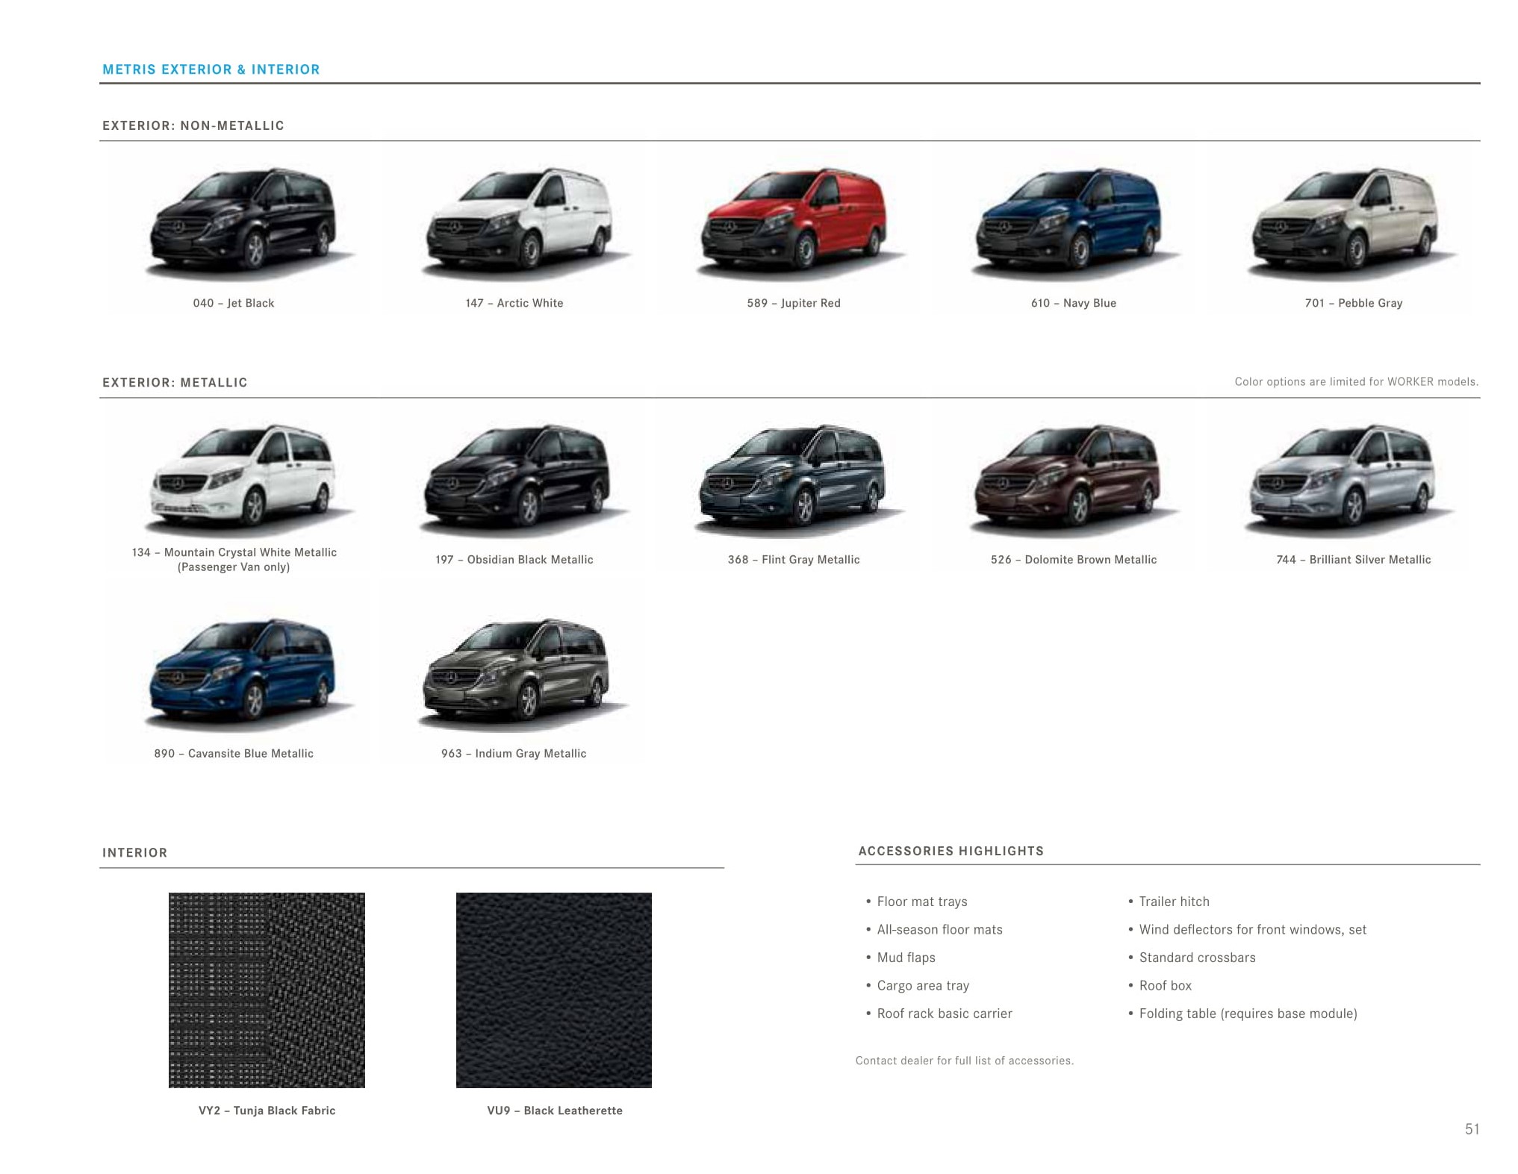Click 'Roof rack basic carrier' accessory item

(945, 1014)
